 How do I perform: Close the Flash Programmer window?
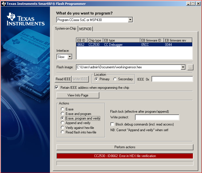click(198, 4)
